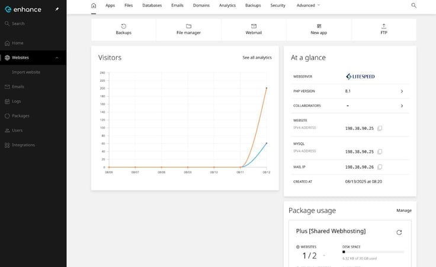The width and height of the screenshot is (436, 267).
Task: Click the sidebar Emails envelope icon
Action: tap(7, 87)
